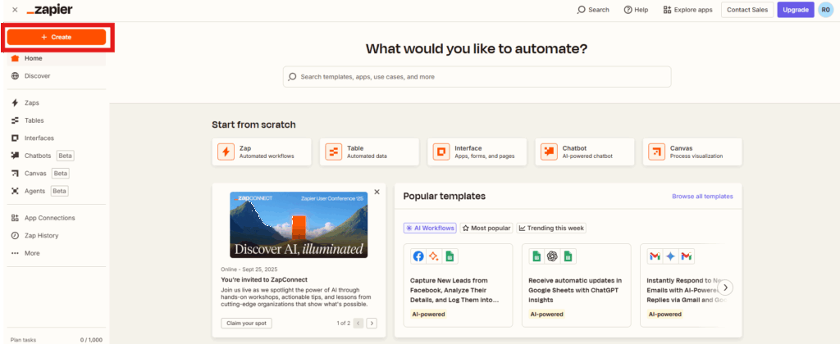Expand the More sidebar menu
The width and height of the screenshot is (840, 344).
point(57,253)
